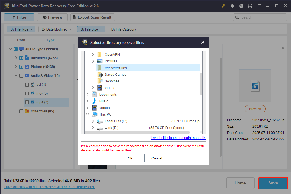Open the hamburger menu in the title bar

(259, 6)
